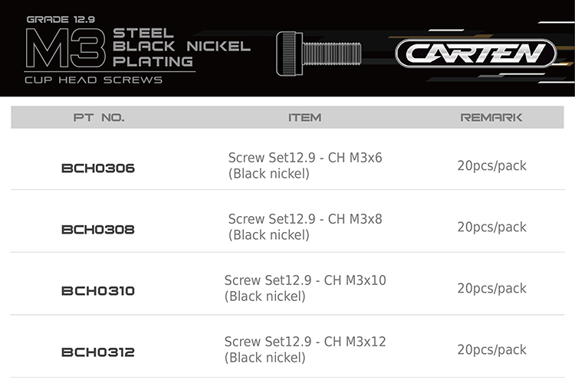Select part number BCH0312
Image resolution: width=575 pixels, height=383 pixels.
coord(97,352)
